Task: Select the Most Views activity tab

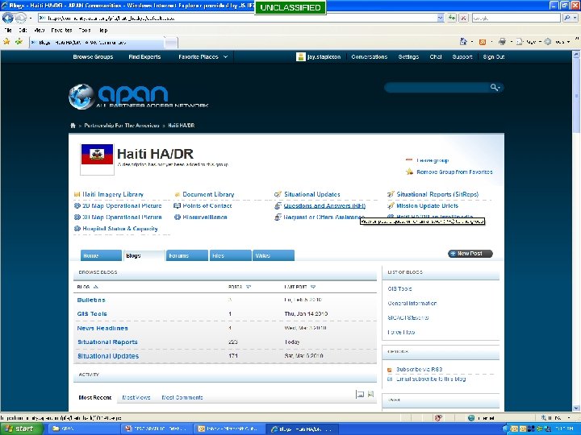Action: pos(136,398)
